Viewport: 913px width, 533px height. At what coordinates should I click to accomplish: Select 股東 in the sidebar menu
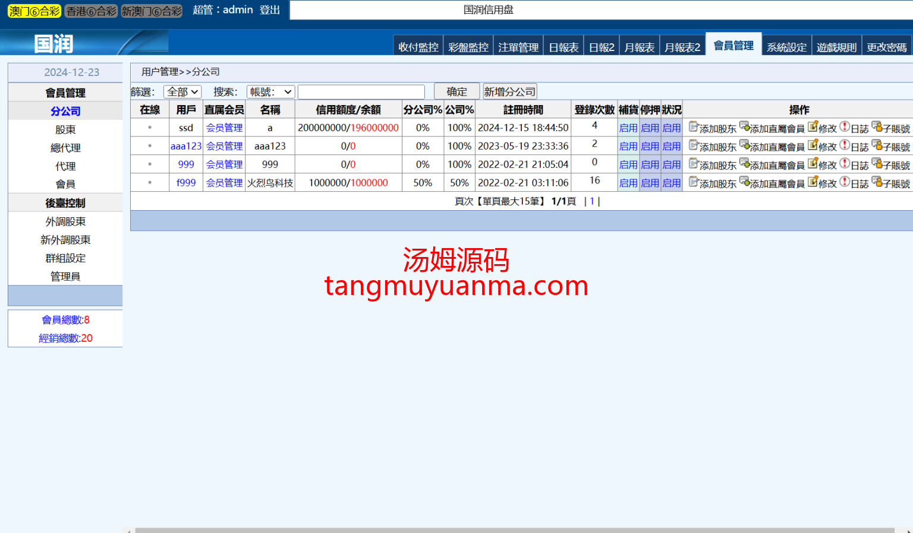(x=65, y=130)
